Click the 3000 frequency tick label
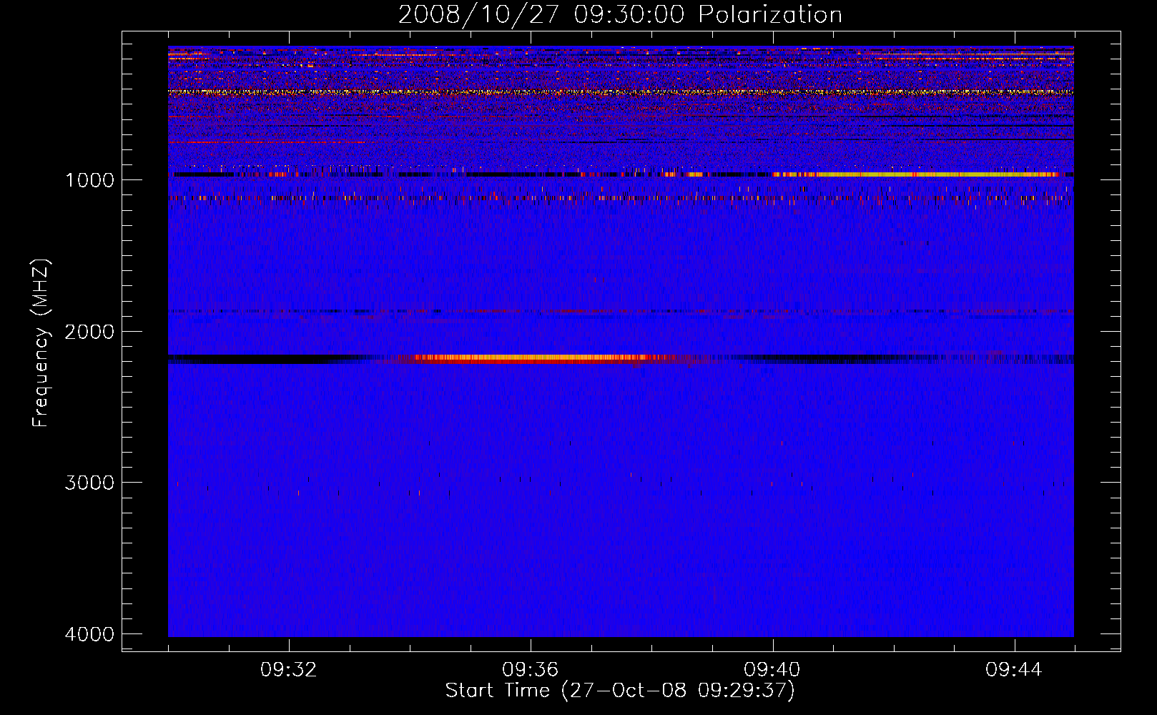This screenshot has height=715, width=1157. click(x=89, y=483)
